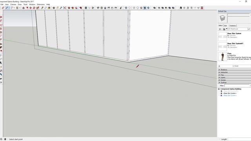Open the Arc tool dropdown arrow
The width and height of the screenshot is (251, 141).
pos(14,8)
